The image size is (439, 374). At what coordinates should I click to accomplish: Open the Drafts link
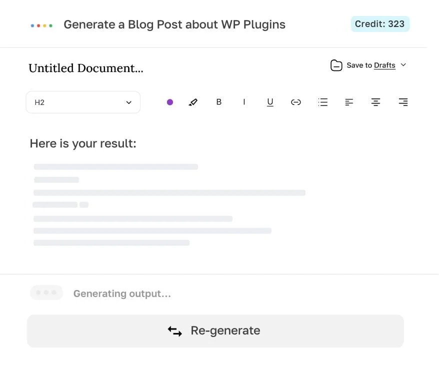[385, 65]
